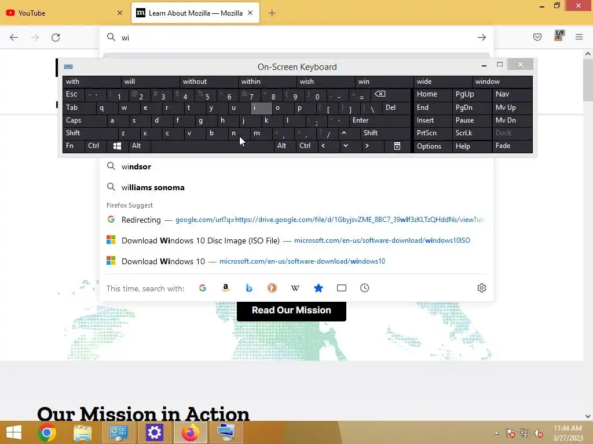The width and height of the screenshot is (593, 444).
Task: Open the Redirecting google.com suggestion
Action: [296, 220]
